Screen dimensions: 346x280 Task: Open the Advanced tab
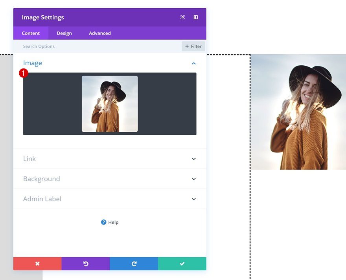tap(99, 33)
